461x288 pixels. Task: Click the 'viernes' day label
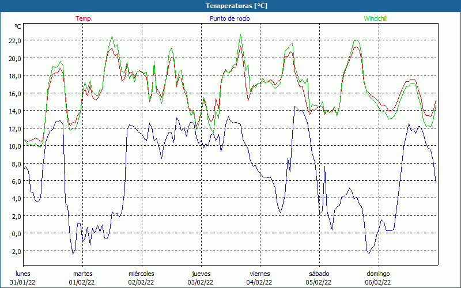point(260,274)
